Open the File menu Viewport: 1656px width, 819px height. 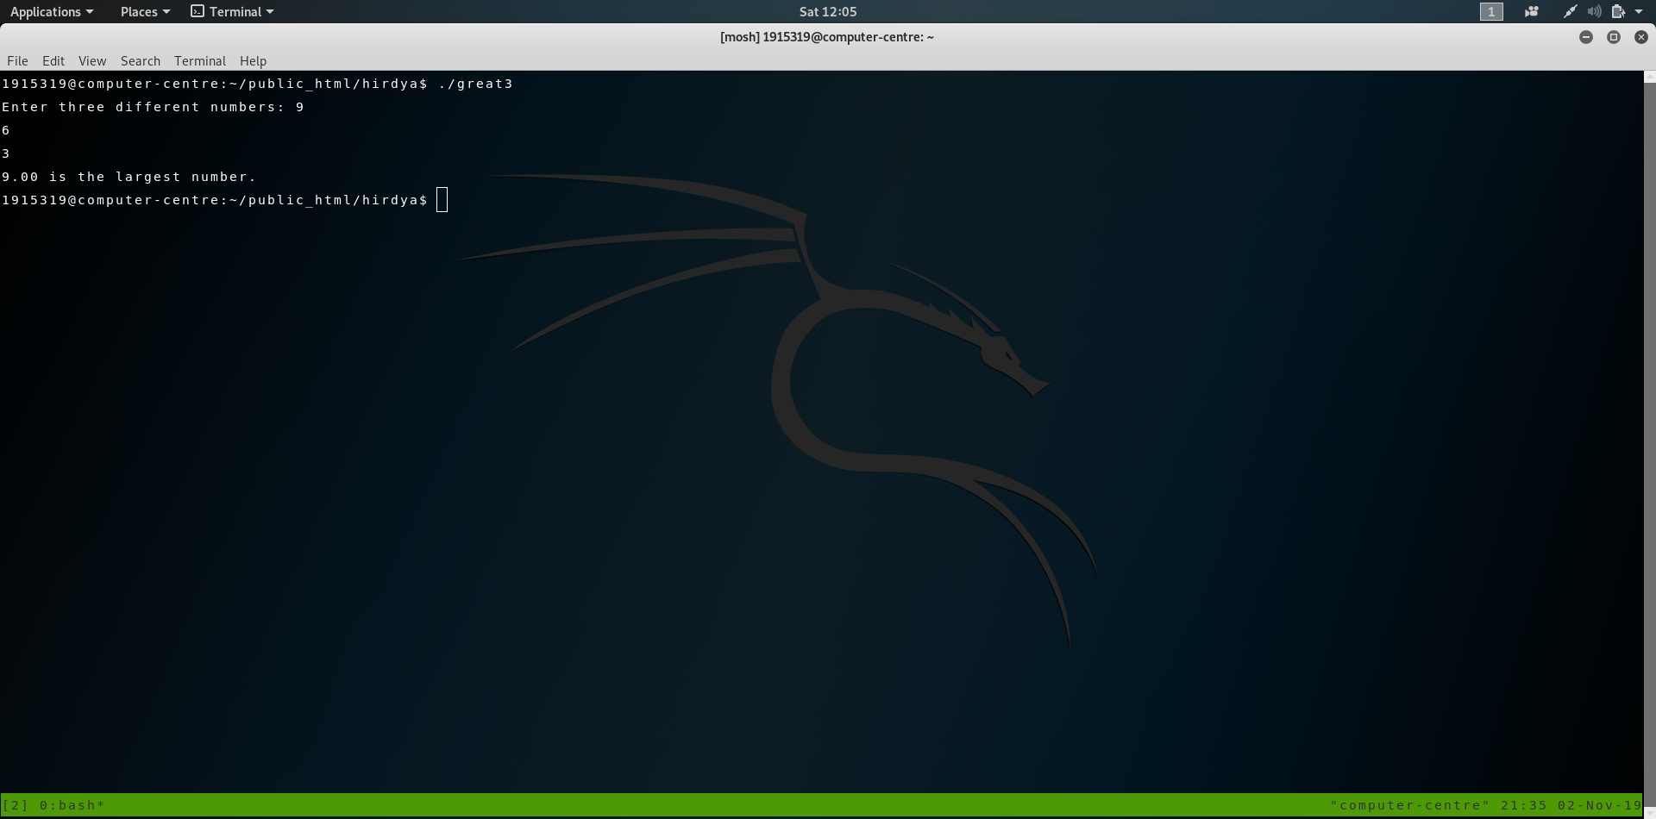[x=17, y=60]
